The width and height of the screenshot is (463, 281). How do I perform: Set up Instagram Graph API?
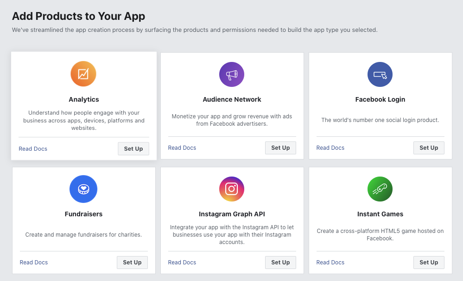tap(280, 262)
